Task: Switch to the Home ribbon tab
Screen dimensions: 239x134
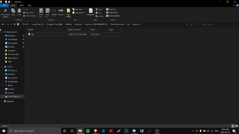Action: (x=13, y=5)
